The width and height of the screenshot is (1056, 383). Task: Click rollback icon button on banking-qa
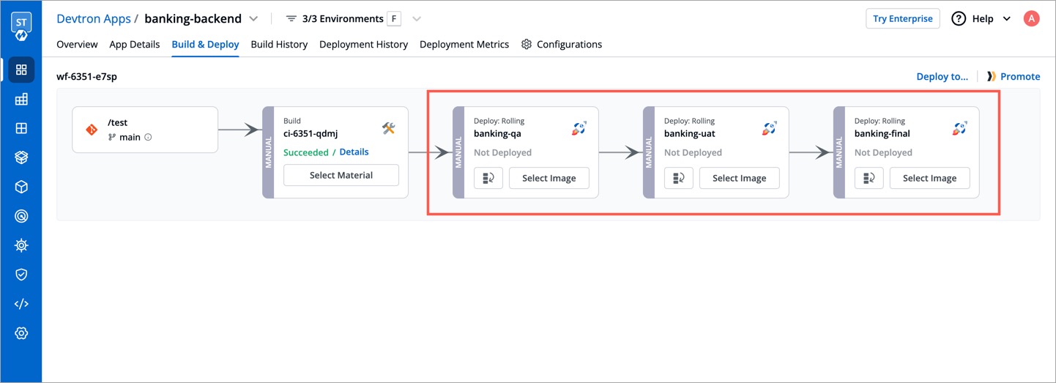tap(488, 178)
